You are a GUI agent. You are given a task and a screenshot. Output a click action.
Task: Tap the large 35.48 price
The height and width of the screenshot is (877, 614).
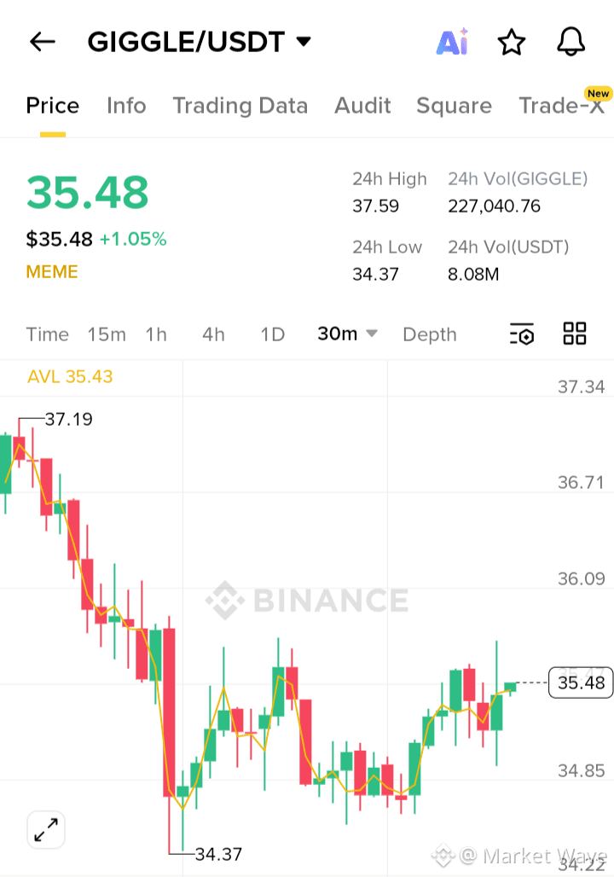pyautogui.click(x=87, y=193)
